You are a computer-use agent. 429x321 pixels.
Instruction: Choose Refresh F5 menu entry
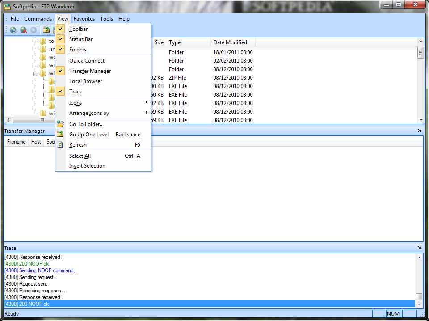coord(103,145)
